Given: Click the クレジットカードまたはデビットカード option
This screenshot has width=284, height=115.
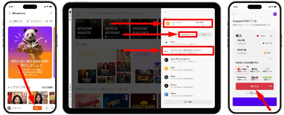Looking at the screenshot, I should point(188,51).
